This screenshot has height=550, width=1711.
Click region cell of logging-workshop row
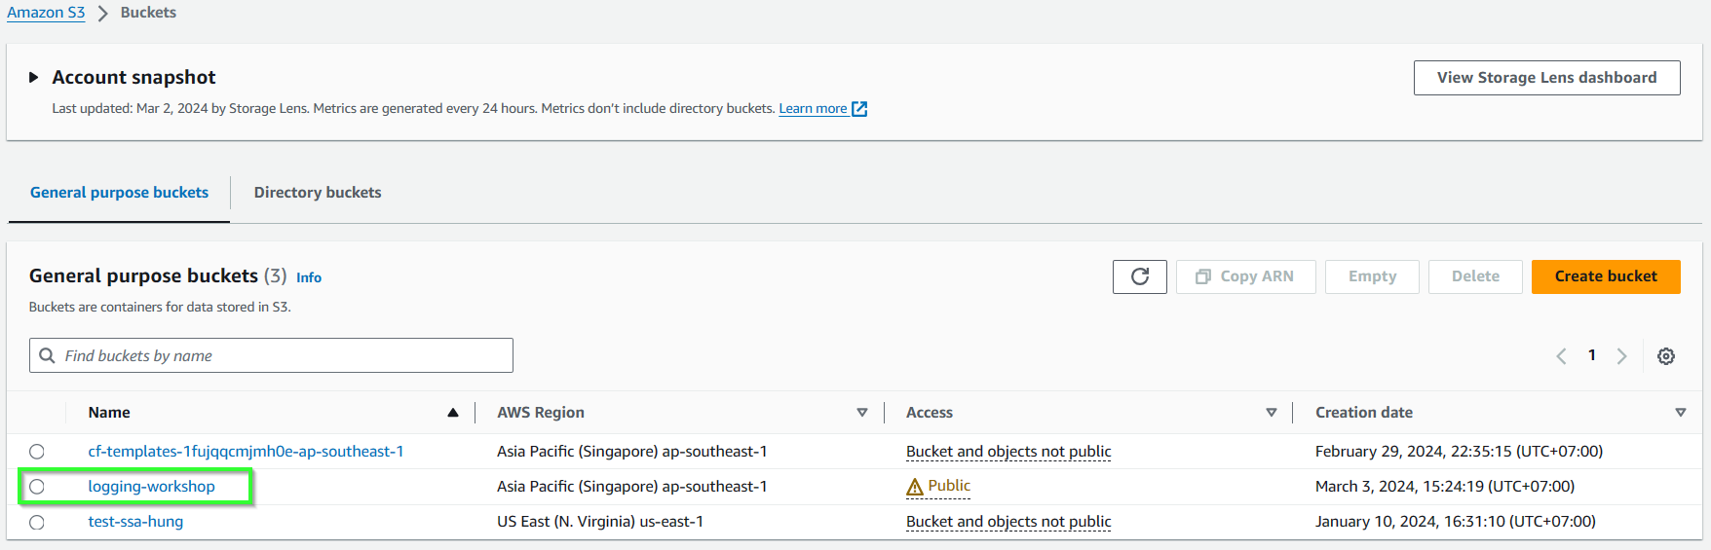pyautogui.click(x=632, y=487)
